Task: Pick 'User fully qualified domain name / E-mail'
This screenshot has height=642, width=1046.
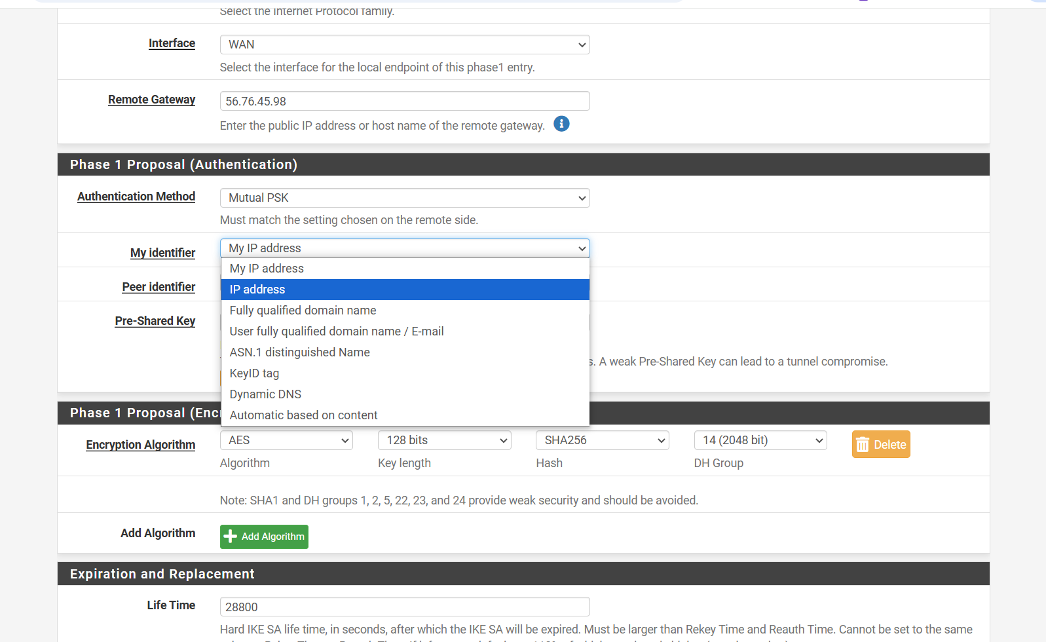Action: (404, 331)
